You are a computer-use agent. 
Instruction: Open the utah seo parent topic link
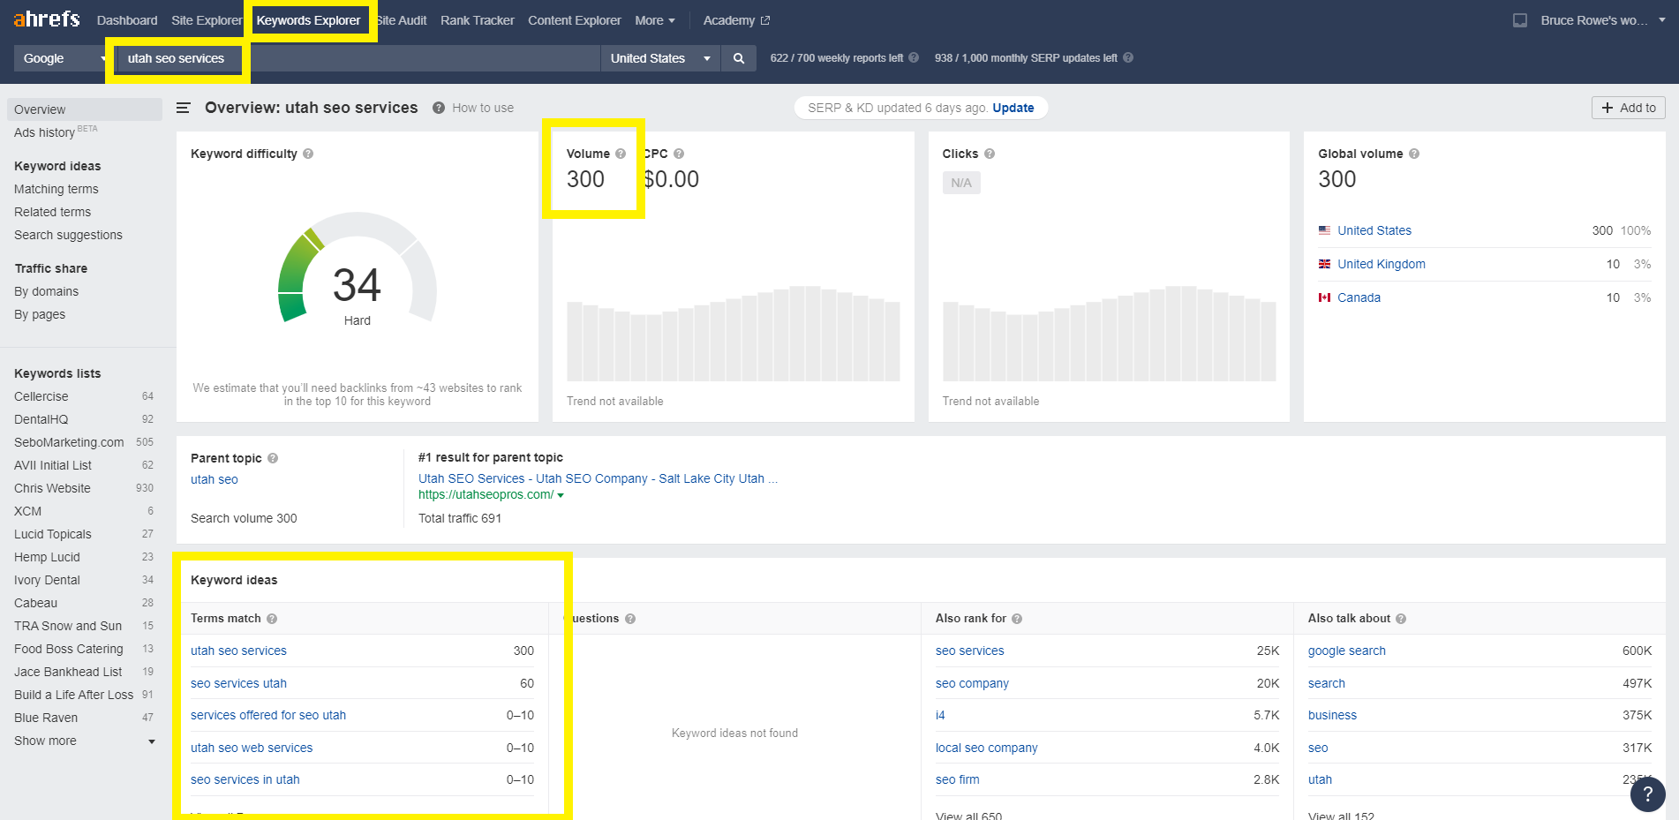pos(215,479)
